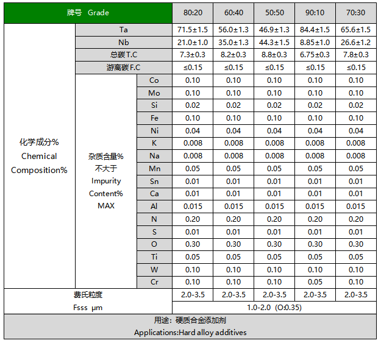Viewport: 381px width, 343px height.
Task: Click the ≤0.15 free carbon value under 80:20
Action: pos(193,68)
